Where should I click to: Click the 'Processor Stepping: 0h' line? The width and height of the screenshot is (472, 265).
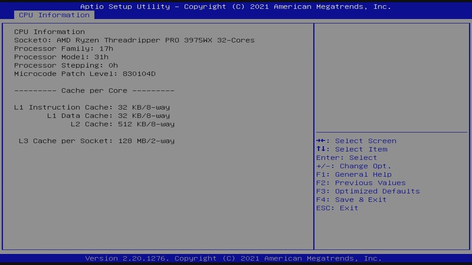point(66,65)
